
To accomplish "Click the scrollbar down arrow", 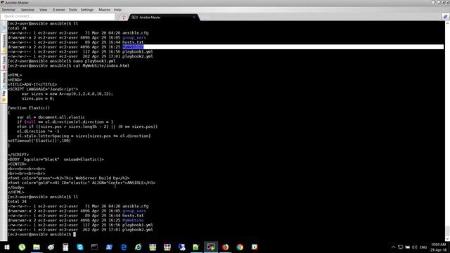I will pyautogui.click(x=447, y=239).
